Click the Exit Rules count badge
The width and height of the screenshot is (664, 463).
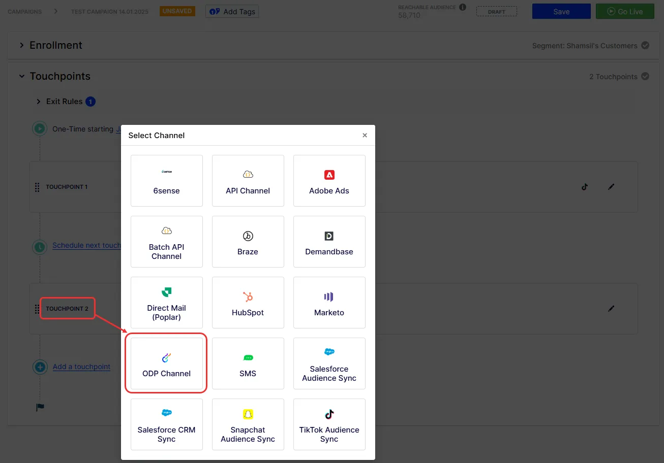(90, 102)
